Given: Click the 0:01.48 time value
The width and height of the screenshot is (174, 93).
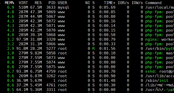Looking at the screenshot, I should (107, 81).
